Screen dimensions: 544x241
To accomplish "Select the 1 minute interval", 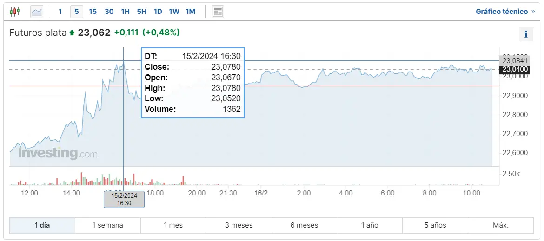I will (60, 12).
